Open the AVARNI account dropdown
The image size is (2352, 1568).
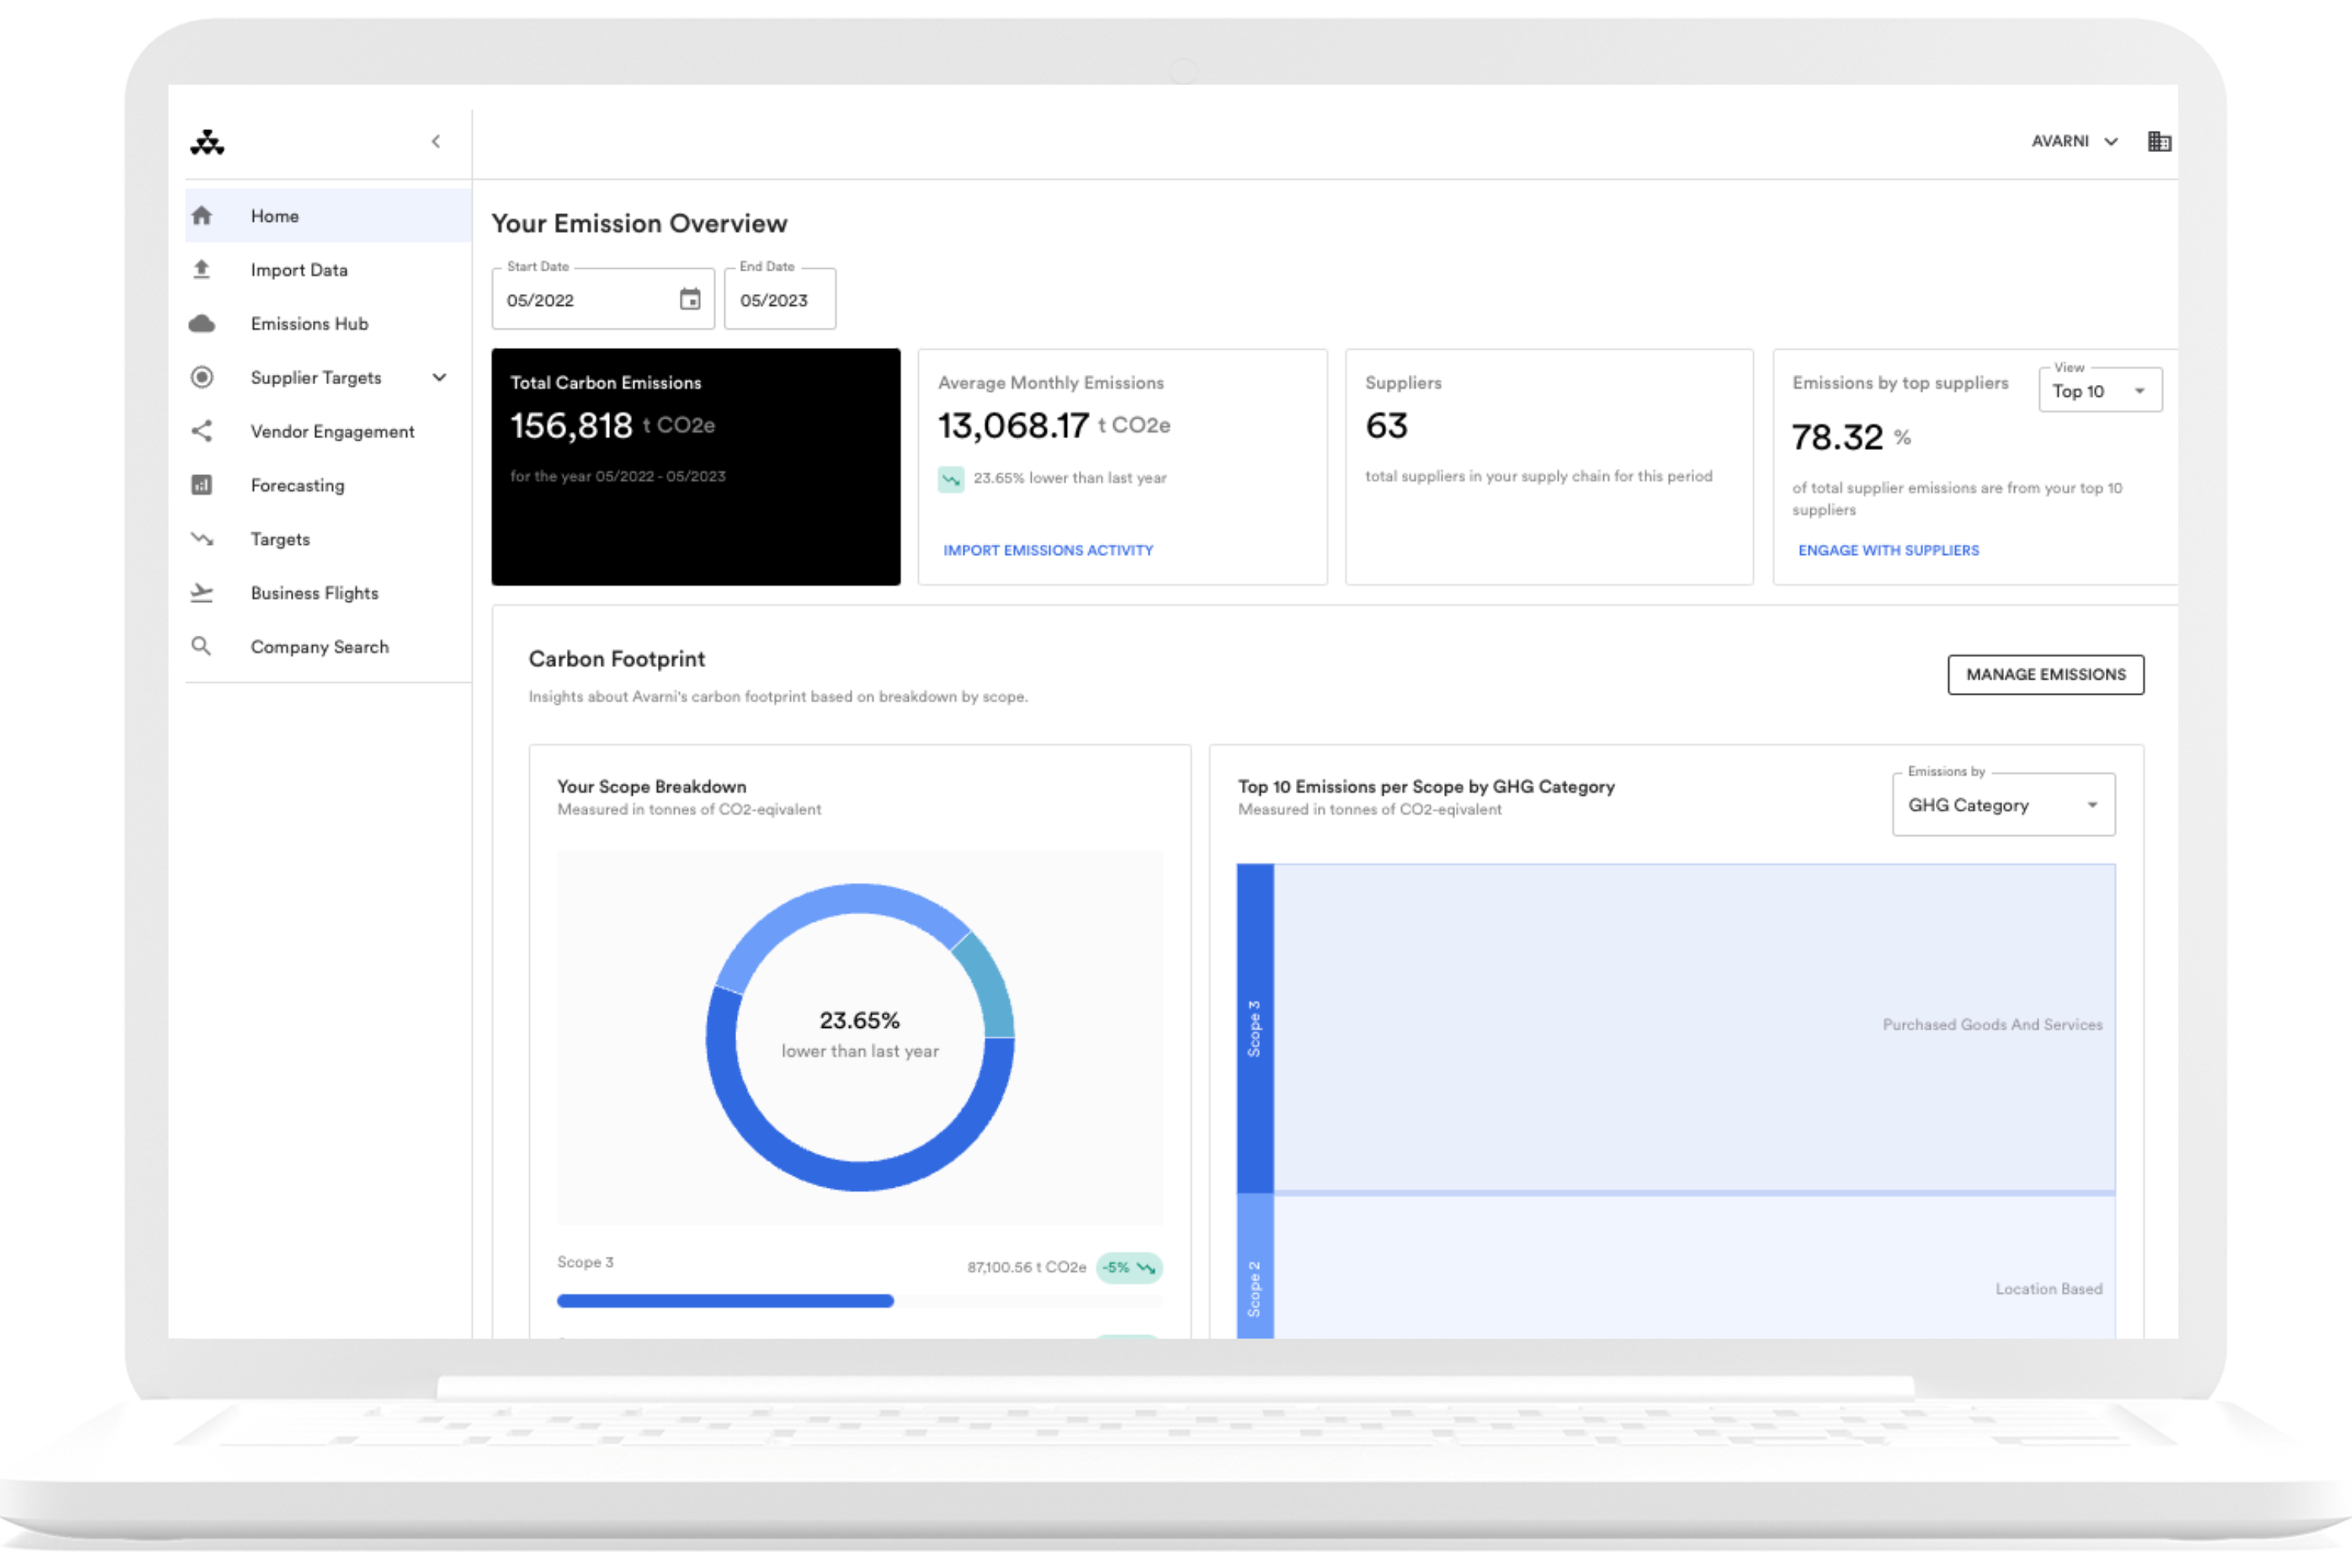(x=2074, y=141)
